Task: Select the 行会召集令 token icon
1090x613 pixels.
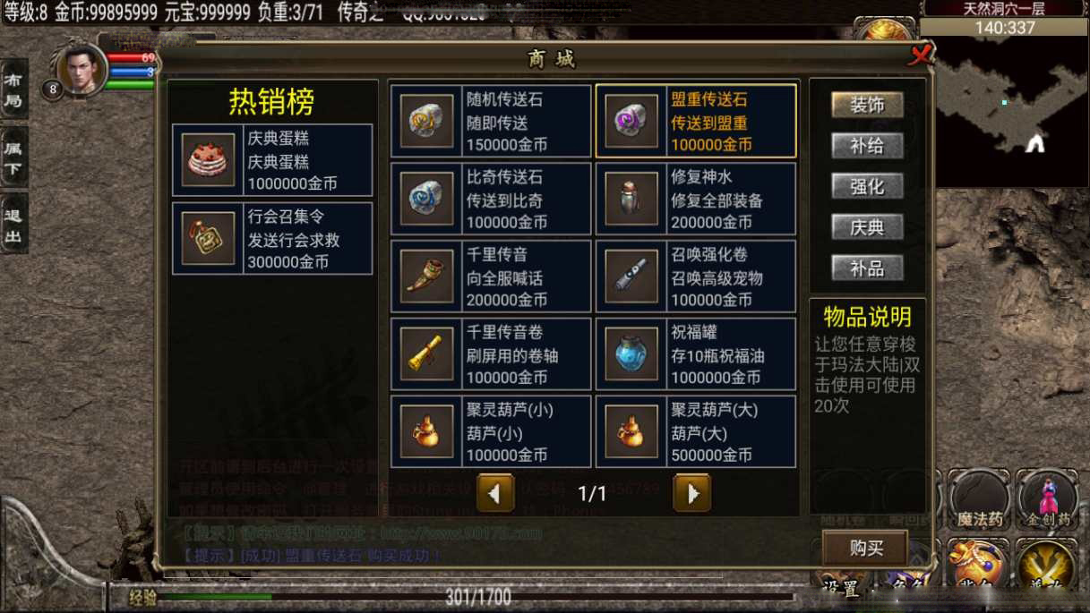Action: point(208,238)
